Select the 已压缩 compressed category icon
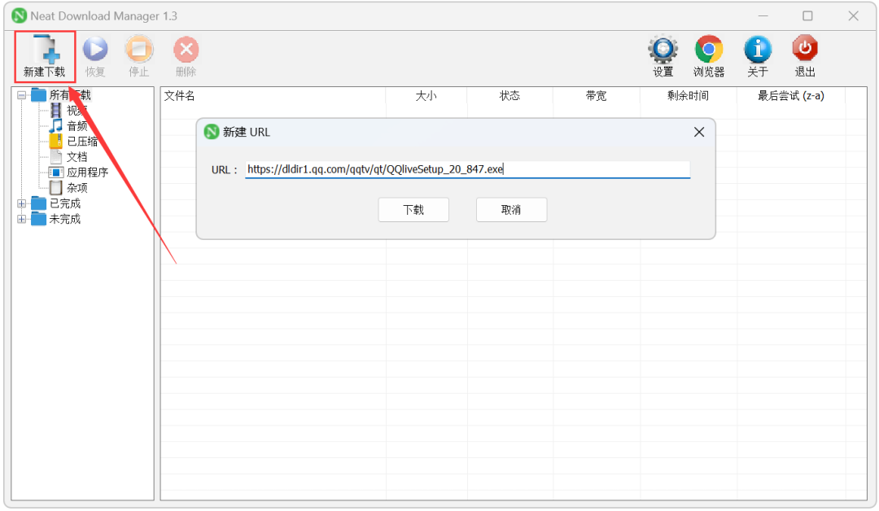879x511 pixels. point(56,141)
